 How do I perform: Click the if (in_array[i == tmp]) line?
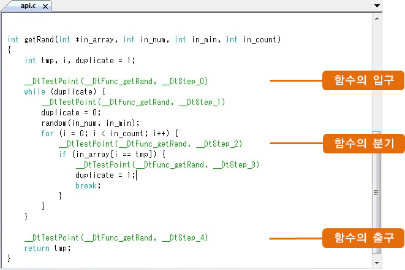tap(112, 154)
